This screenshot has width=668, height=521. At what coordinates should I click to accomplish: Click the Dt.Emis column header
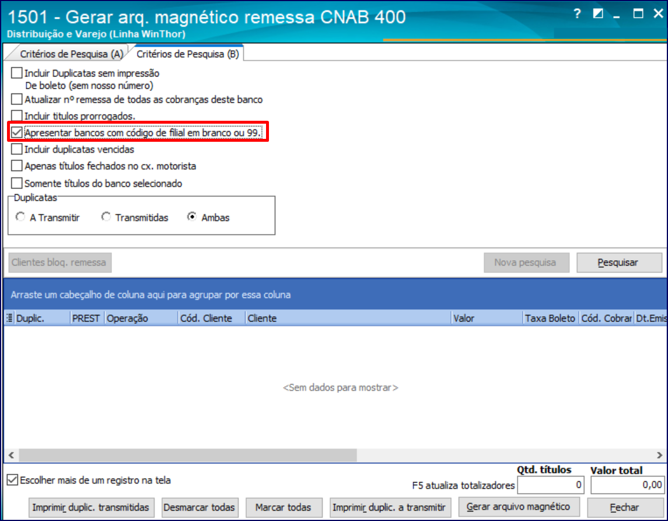click(651, 318)
